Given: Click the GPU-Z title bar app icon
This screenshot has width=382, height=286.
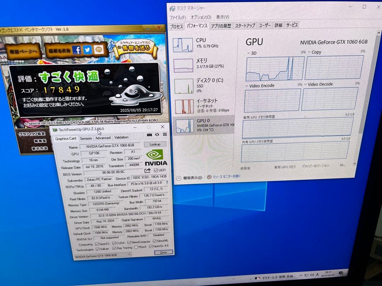Looking at the screenshot, I should 55,130.
